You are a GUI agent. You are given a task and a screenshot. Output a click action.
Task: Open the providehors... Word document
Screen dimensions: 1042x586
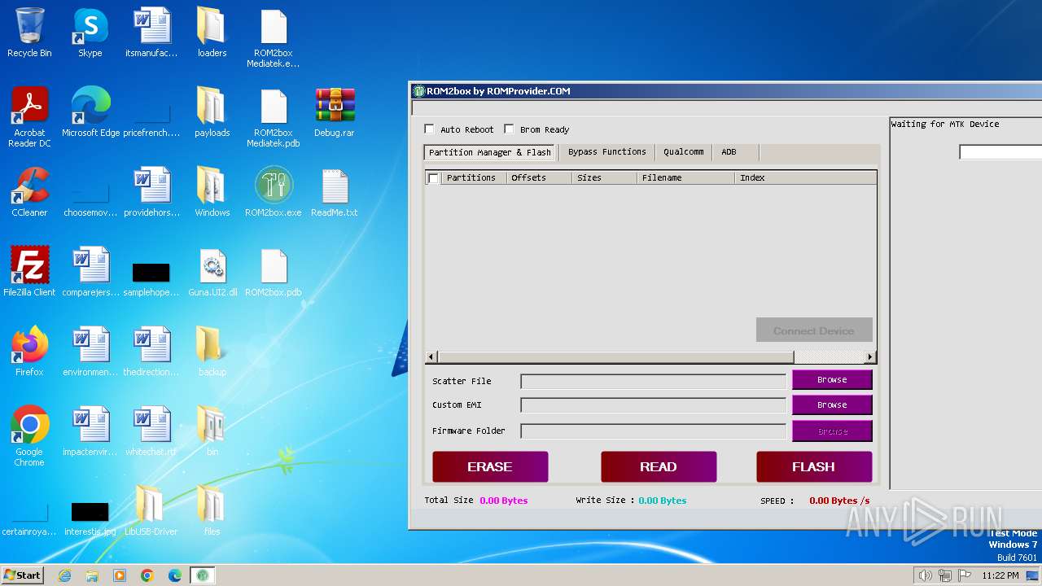pyautogui.click(x=151, y=192)
